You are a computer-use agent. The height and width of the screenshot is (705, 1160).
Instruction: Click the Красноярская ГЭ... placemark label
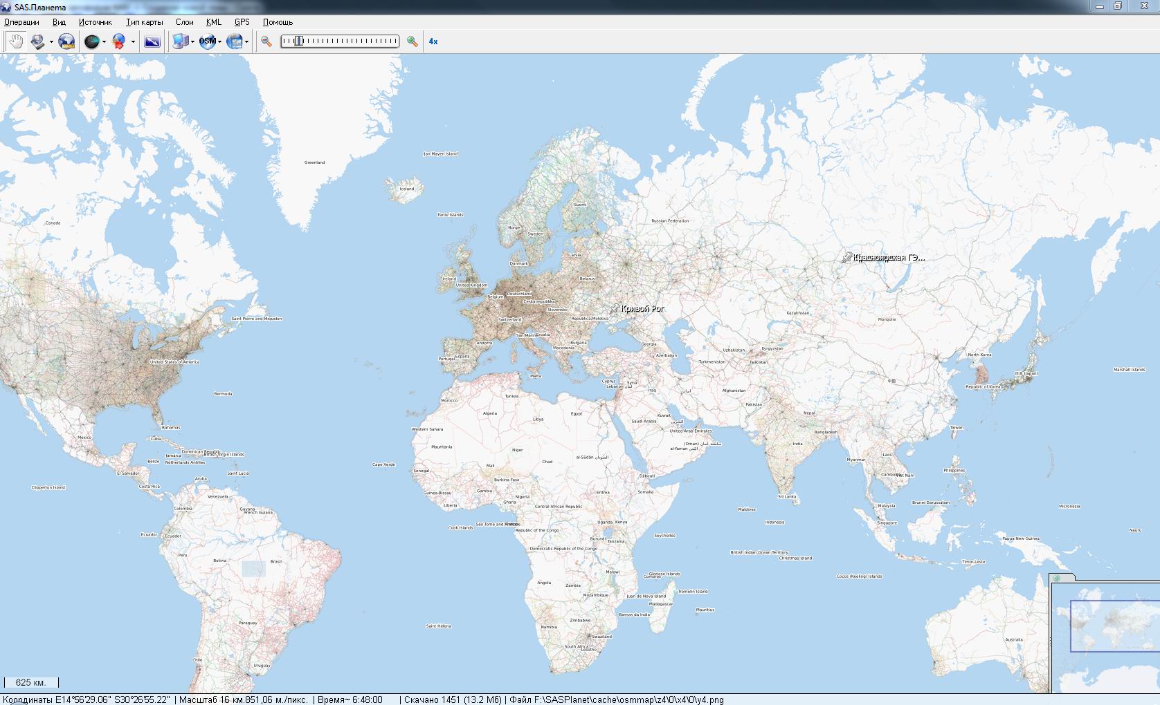coord(888,257)
